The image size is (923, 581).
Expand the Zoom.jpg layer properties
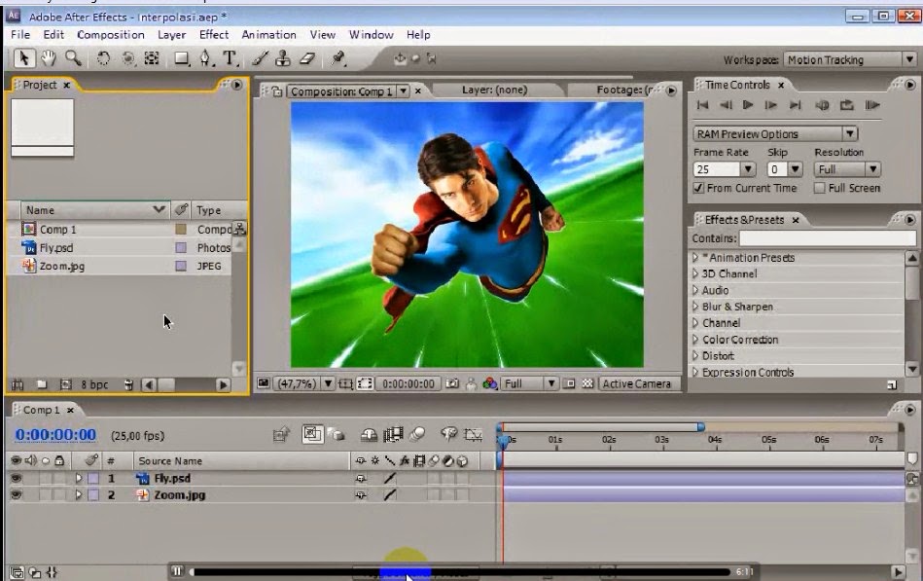pyautogui.click(x=78, y=495)
